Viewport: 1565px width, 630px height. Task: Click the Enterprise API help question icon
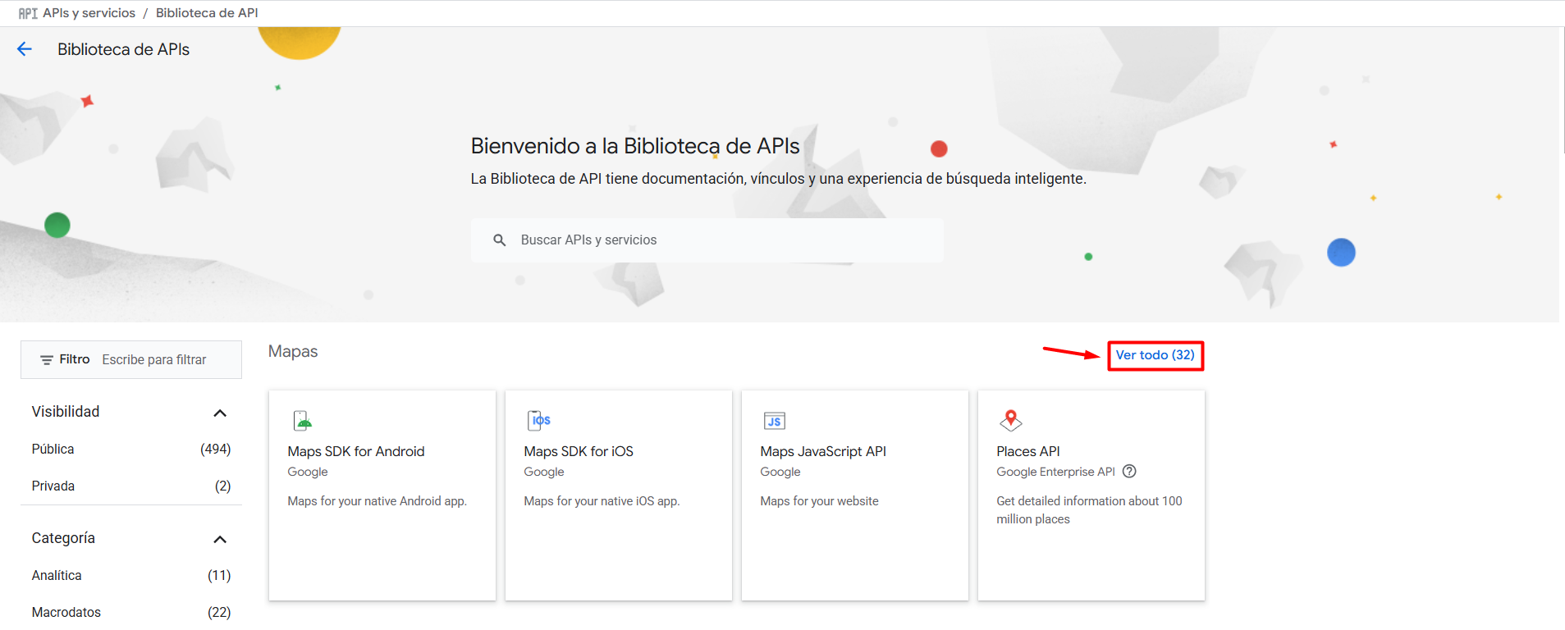pyautogui.click(x=1129, y=472)
